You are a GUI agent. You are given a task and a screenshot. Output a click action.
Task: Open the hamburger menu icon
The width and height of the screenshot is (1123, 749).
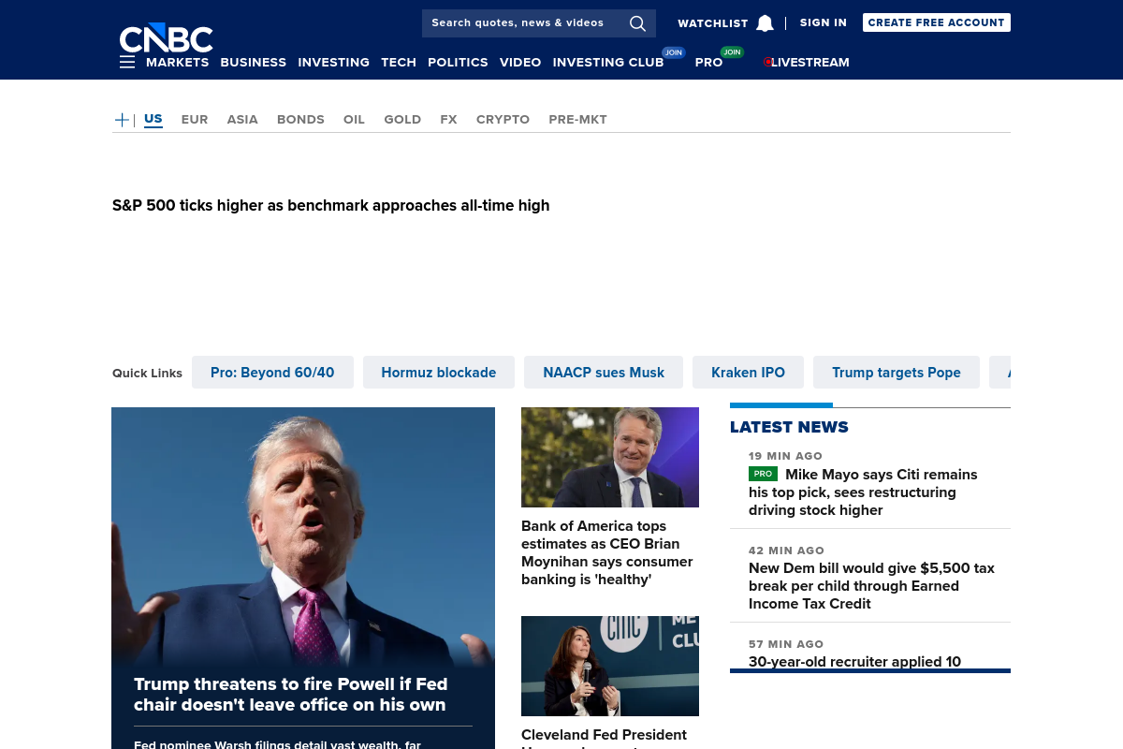127,62
